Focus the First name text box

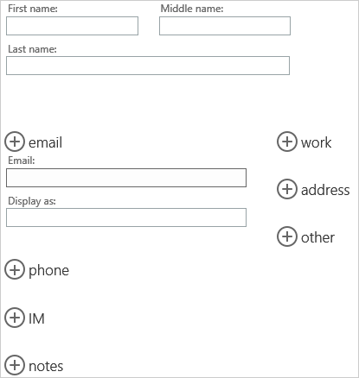72,26
